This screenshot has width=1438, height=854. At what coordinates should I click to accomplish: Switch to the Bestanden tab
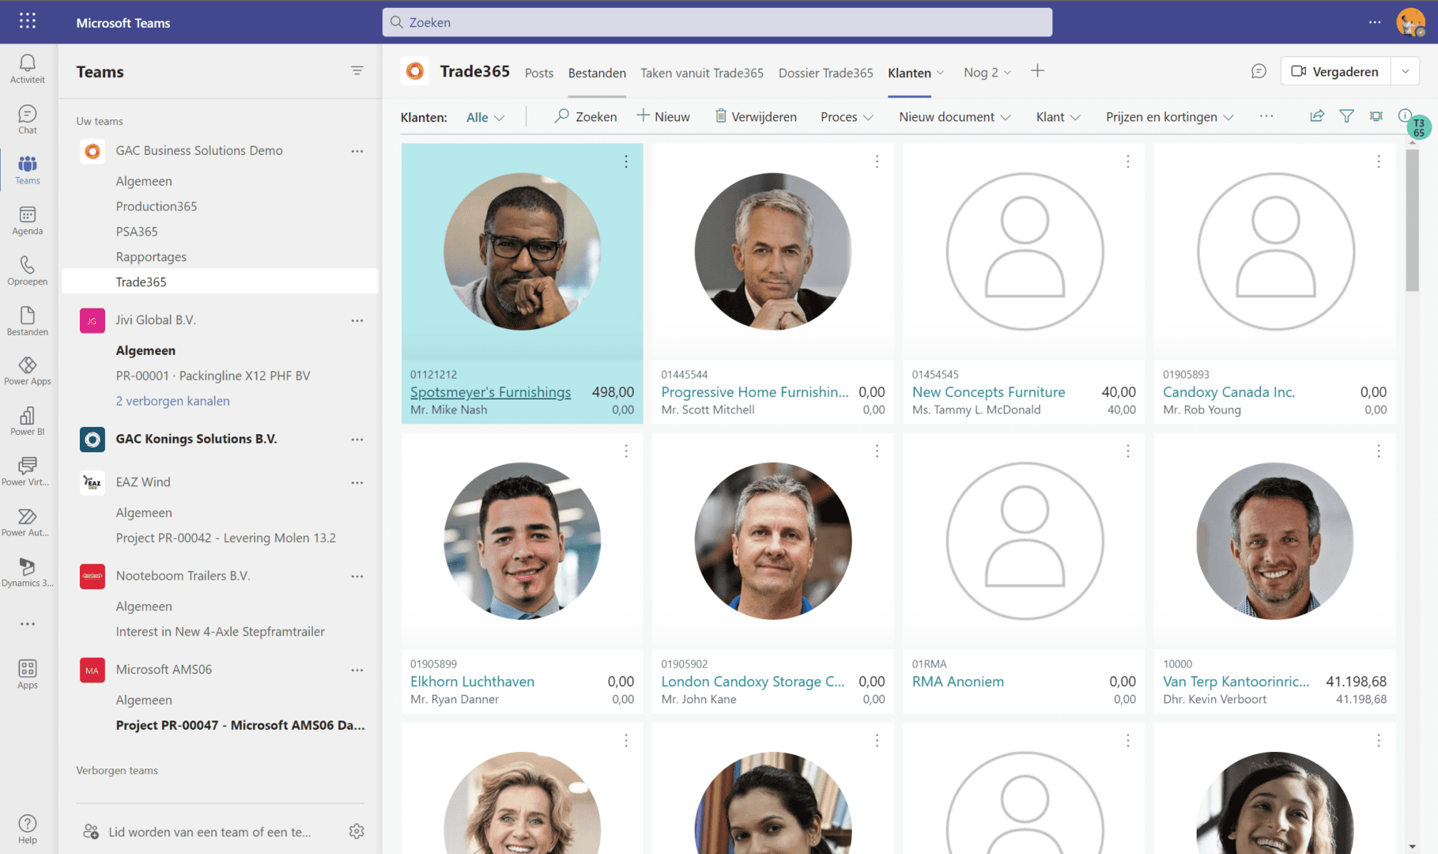point(597,73)
